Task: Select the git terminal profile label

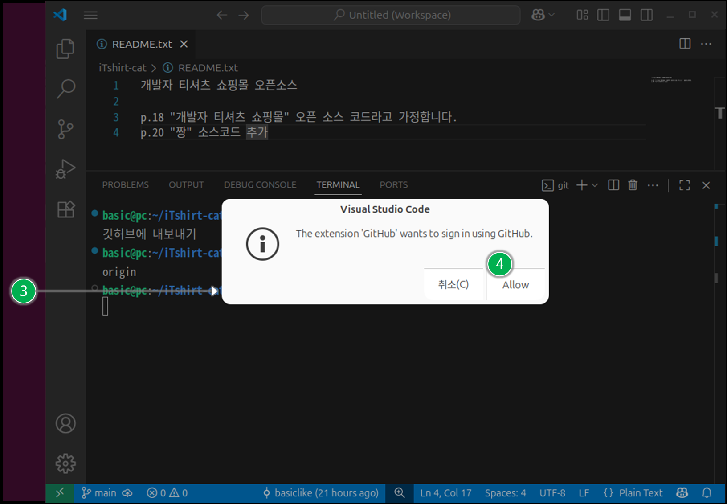Action: click(555, 185)
